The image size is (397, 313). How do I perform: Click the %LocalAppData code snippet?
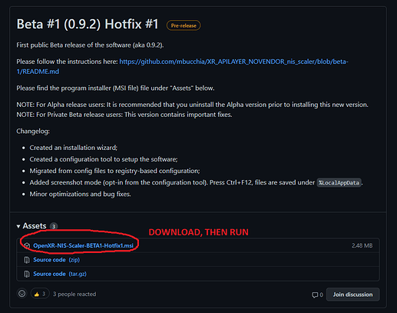click(339, 183)
